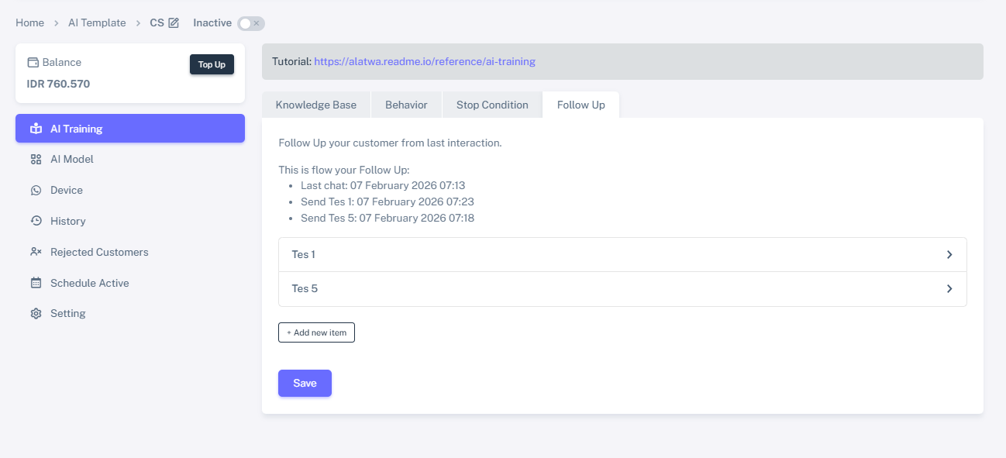Click the Schedule Active calendar icon
This screenshot has width=1006, height=458.
click(x=36, y=283)
